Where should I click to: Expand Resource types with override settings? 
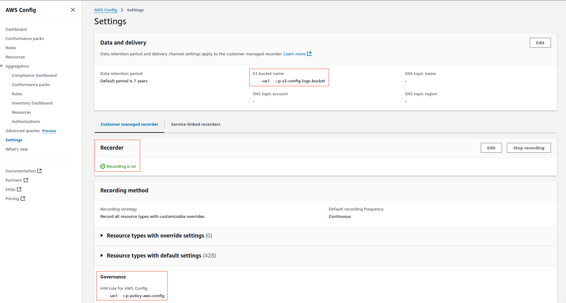tap(102, 235)
